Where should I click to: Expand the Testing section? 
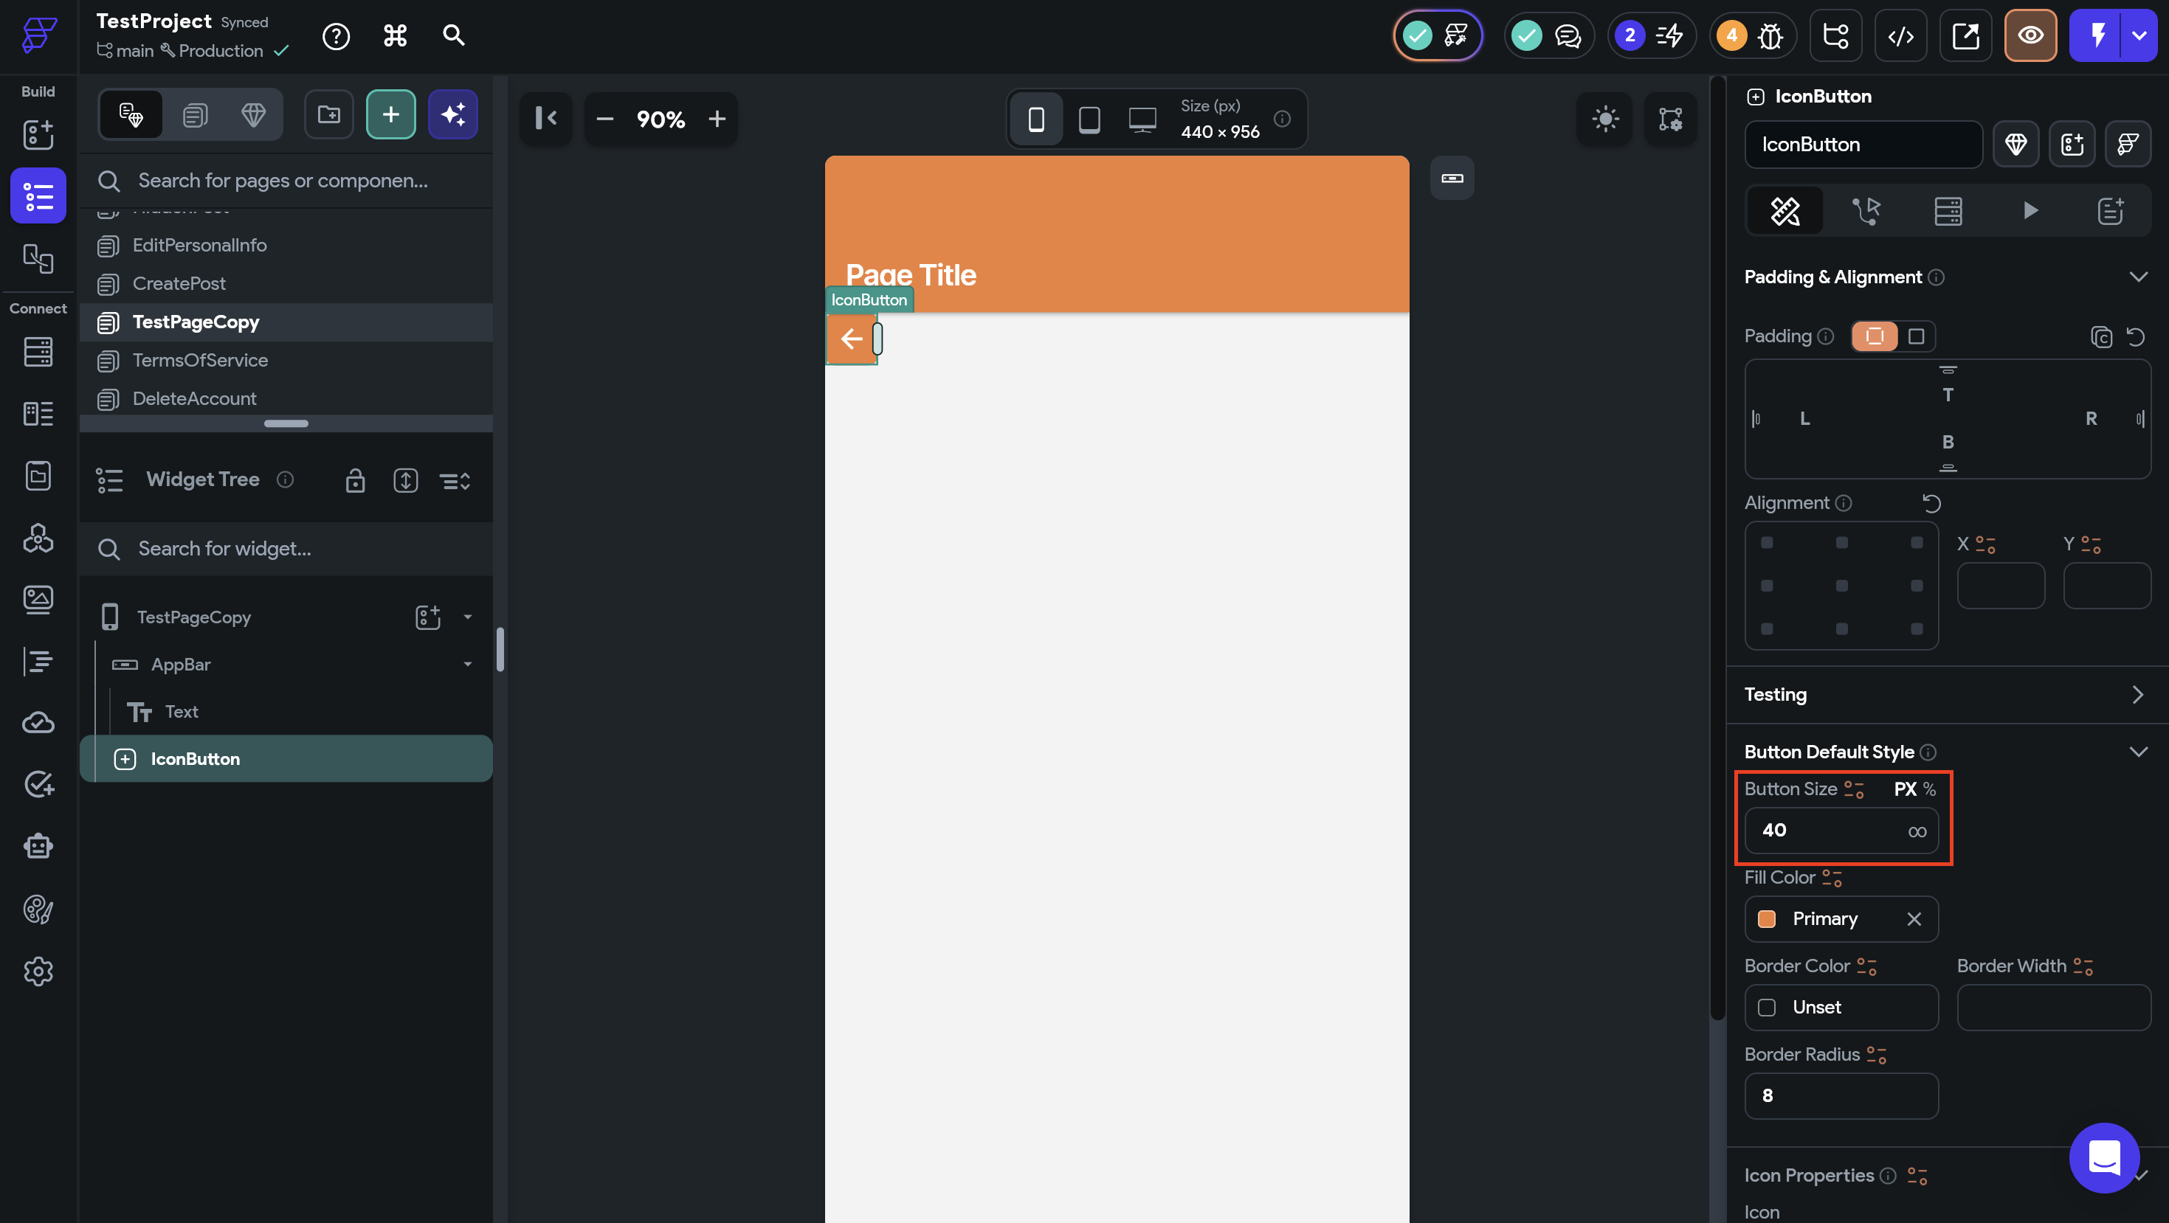click(2138, 694)
